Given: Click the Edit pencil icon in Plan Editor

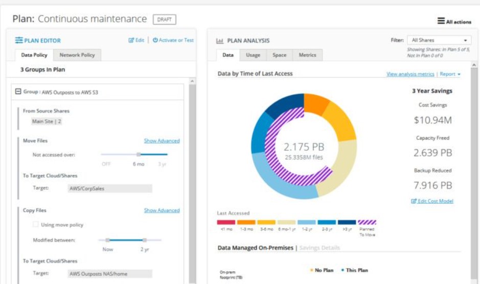Looking at the screenshot, I should coord(131,40).
